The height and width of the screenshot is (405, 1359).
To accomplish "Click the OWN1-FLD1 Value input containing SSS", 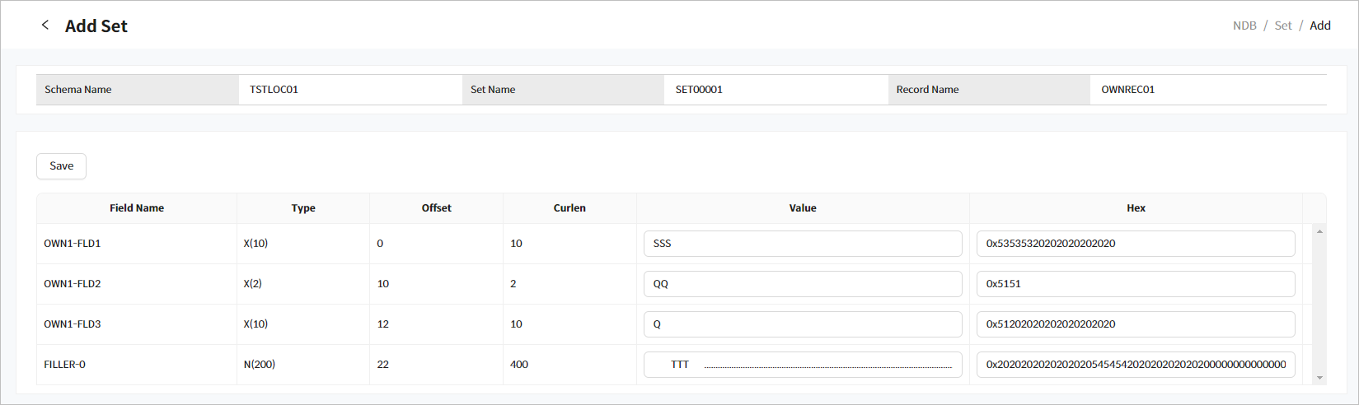I will [802, 244].
